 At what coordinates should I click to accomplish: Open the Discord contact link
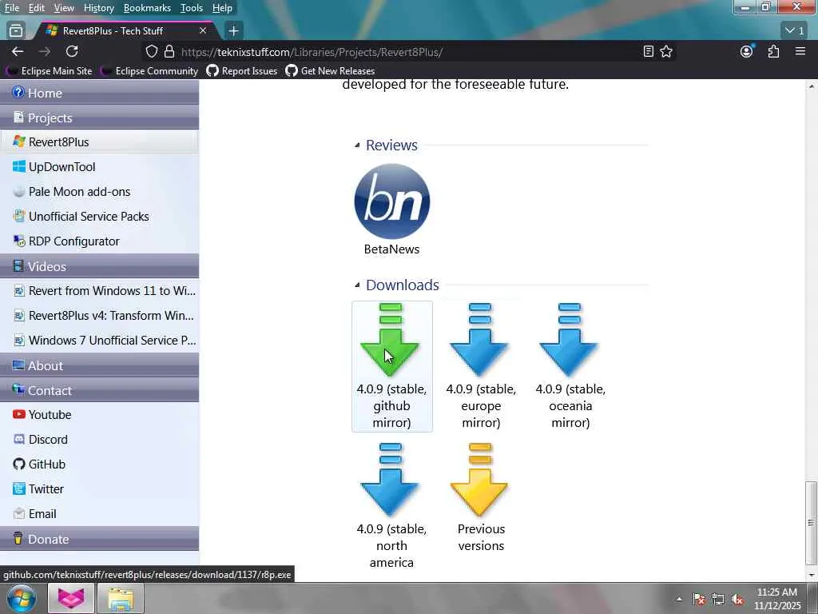(99, 440)
